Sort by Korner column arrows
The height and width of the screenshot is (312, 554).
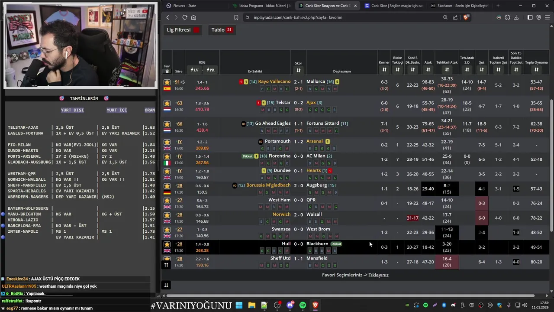[384, 69]
